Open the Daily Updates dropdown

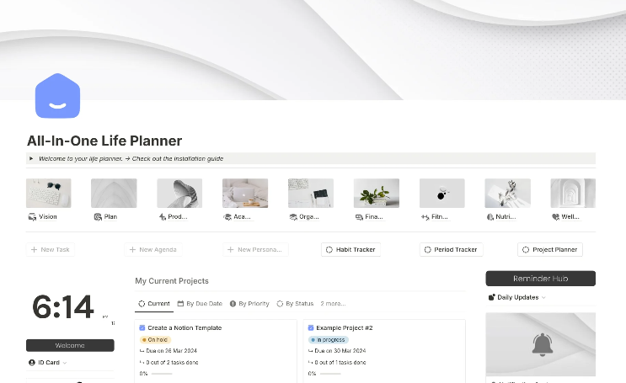tap(516, 297)
